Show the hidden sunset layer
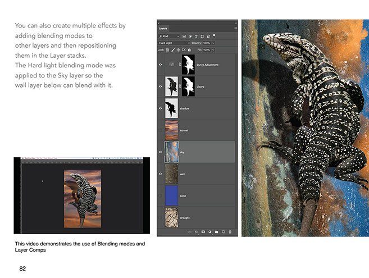Screen dimensions: 369x278 pyautogui.click(x=161, y=130)
